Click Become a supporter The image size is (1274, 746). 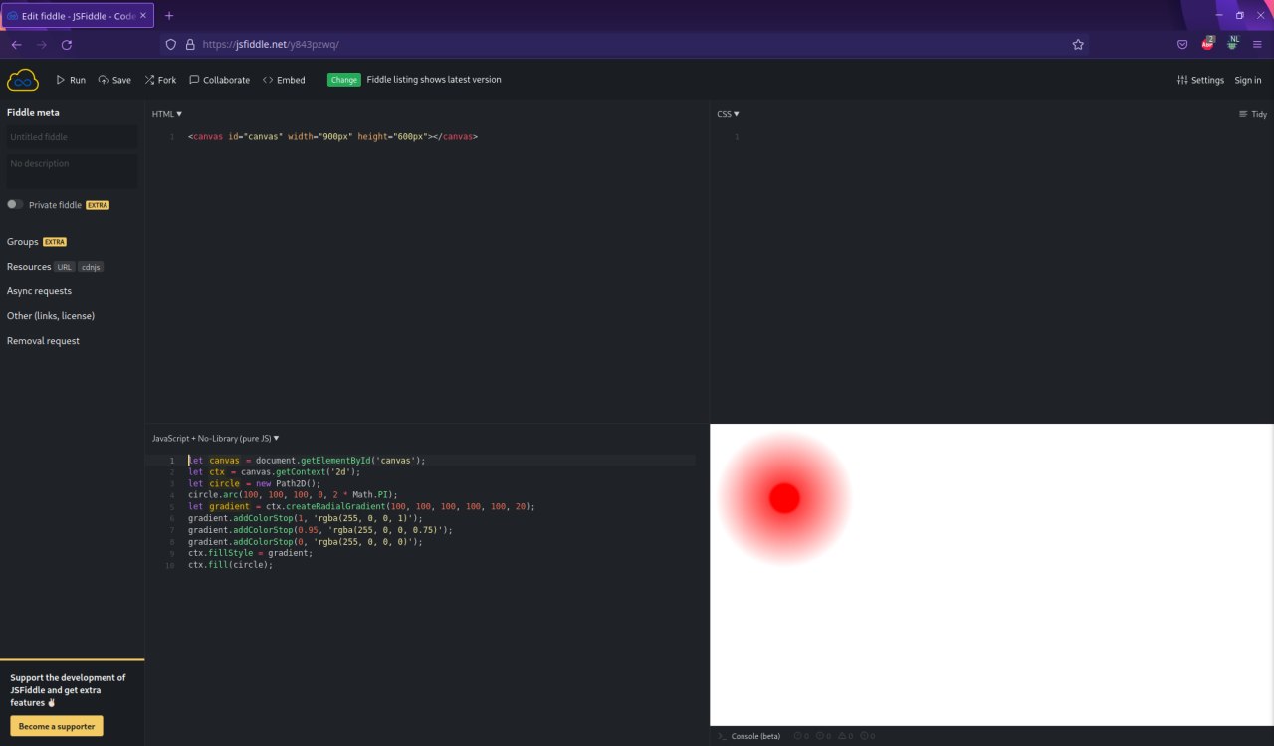(x=56, y=726)
